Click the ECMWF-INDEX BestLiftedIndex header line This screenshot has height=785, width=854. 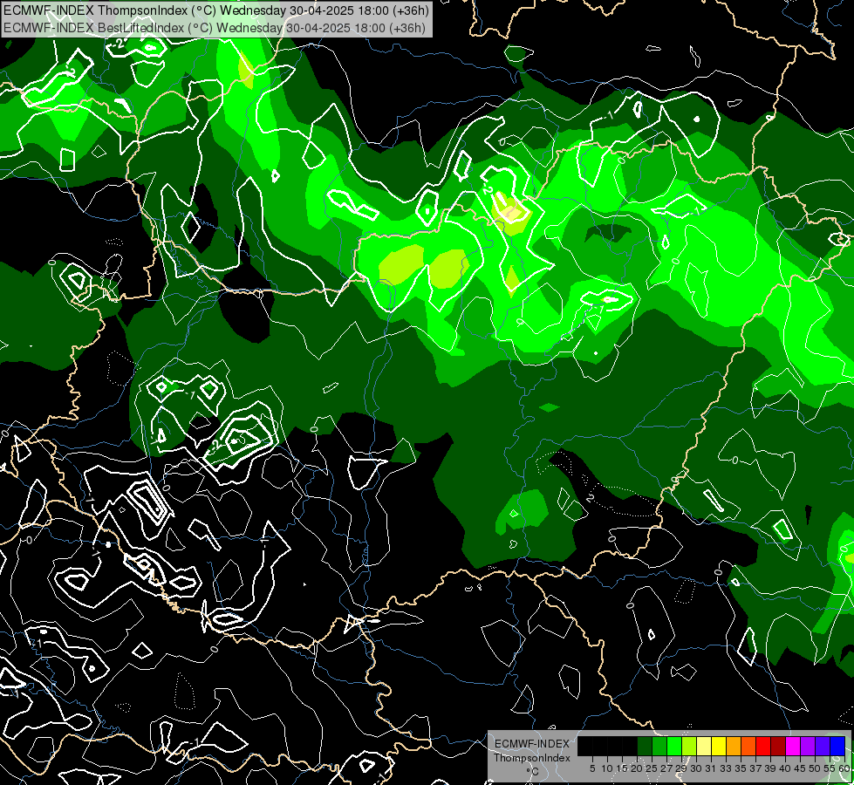pyautogui.click(x=215, y=28)
